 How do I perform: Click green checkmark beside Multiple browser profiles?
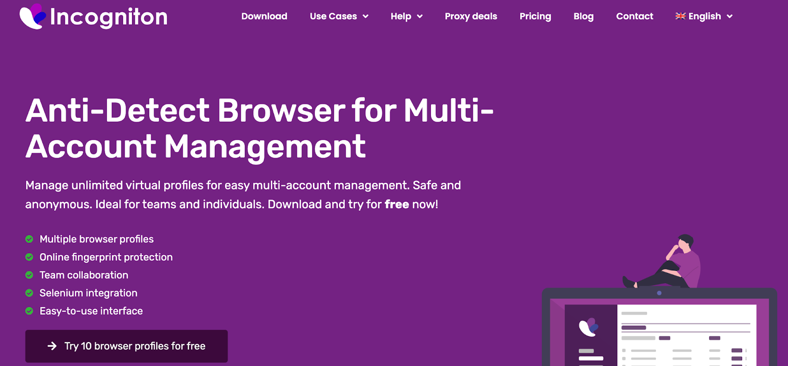point(29,239)
